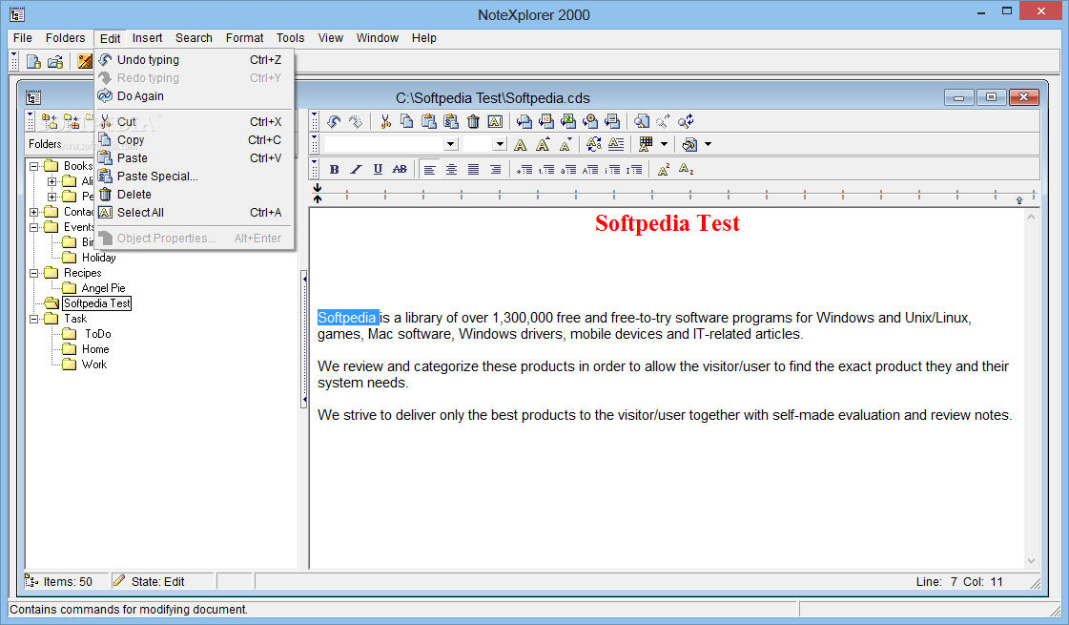Click the Undo icon in the editor toolbar

(x=334, y=121)
